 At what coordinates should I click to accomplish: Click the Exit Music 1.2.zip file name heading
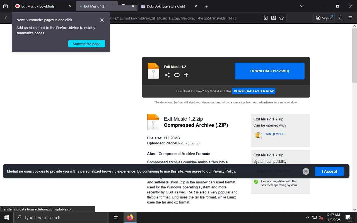pyautogui.click(x=183, y=119)
